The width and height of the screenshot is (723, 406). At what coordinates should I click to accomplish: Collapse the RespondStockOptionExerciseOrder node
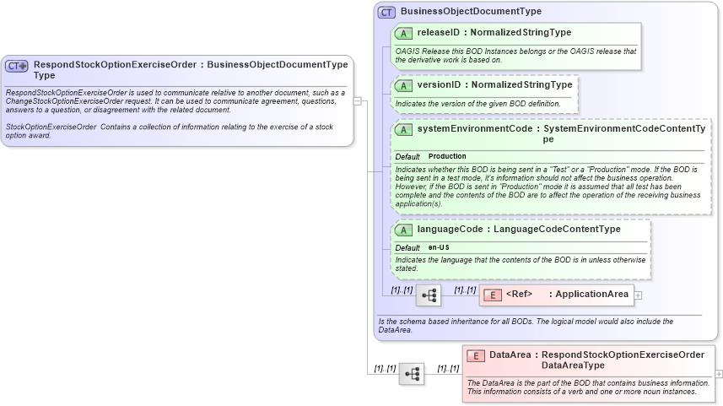(358, 101)
